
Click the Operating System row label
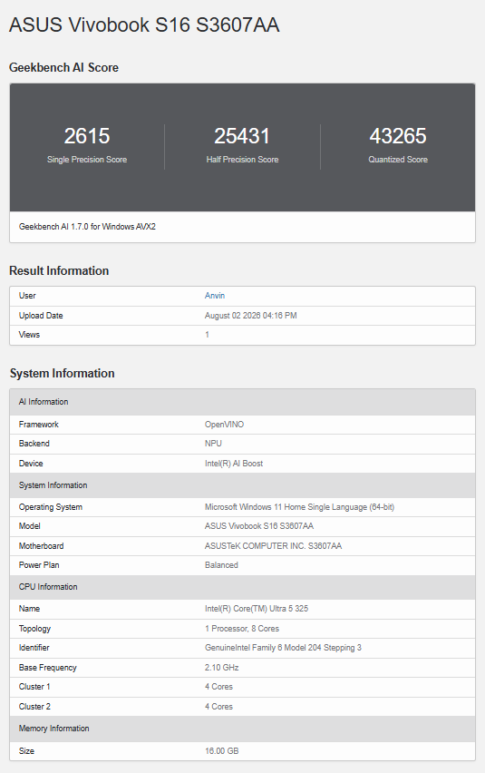50,507
